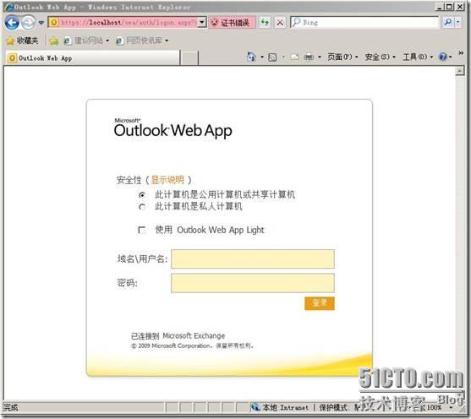Image resolution: width=471 pixels, height=419 pixels.
Task: Refresh the page with the green arrows icon
Action: coord(265,23)
